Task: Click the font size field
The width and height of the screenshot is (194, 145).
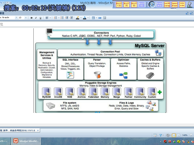Action: (22, 18)
